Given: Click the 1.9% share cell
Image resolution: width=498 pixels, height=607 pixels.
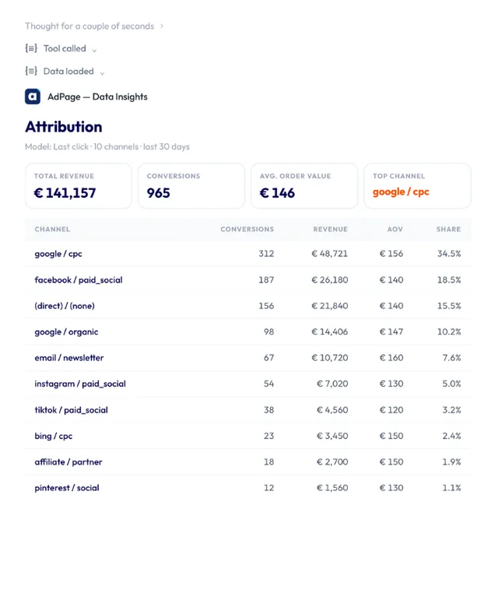Looking at the screenshot, I should click(x=451, y=461).
